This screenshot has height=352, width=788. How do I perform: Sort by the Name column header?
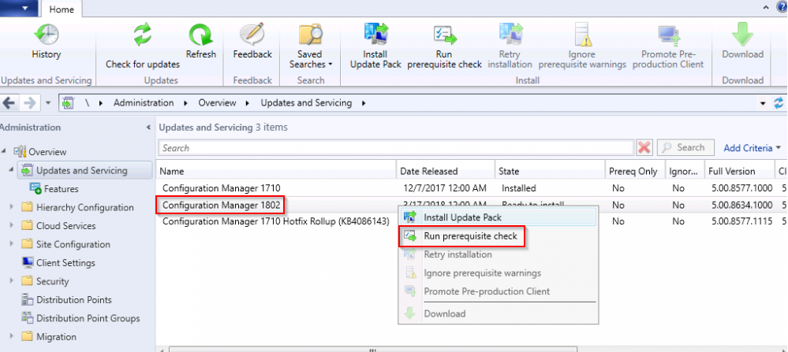pos(276,171)
